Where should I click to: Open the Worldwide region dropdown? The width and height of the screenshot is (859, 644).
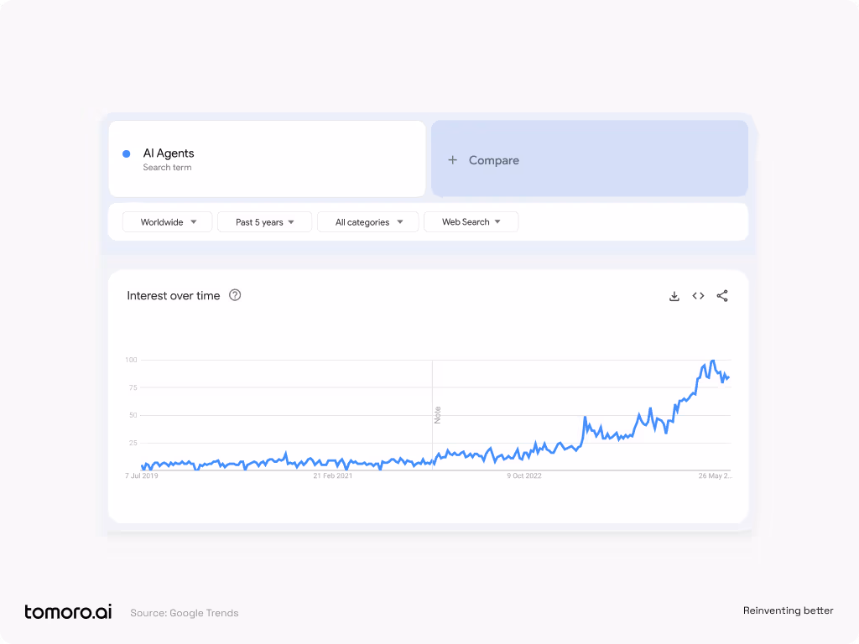coord(167,222)
